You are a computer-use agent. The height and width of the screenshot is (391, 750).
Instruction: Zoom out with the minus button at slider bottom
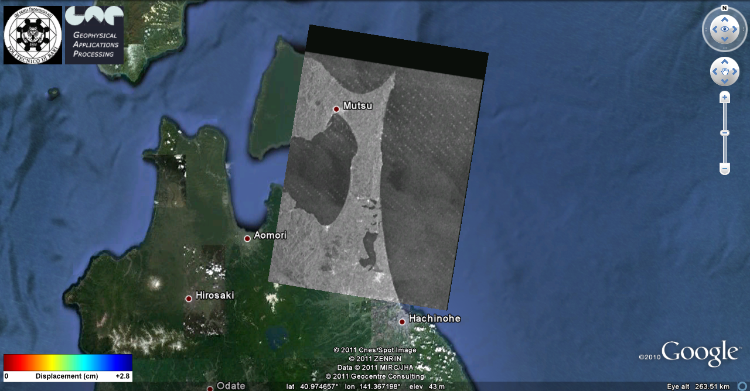click(725, 169)
